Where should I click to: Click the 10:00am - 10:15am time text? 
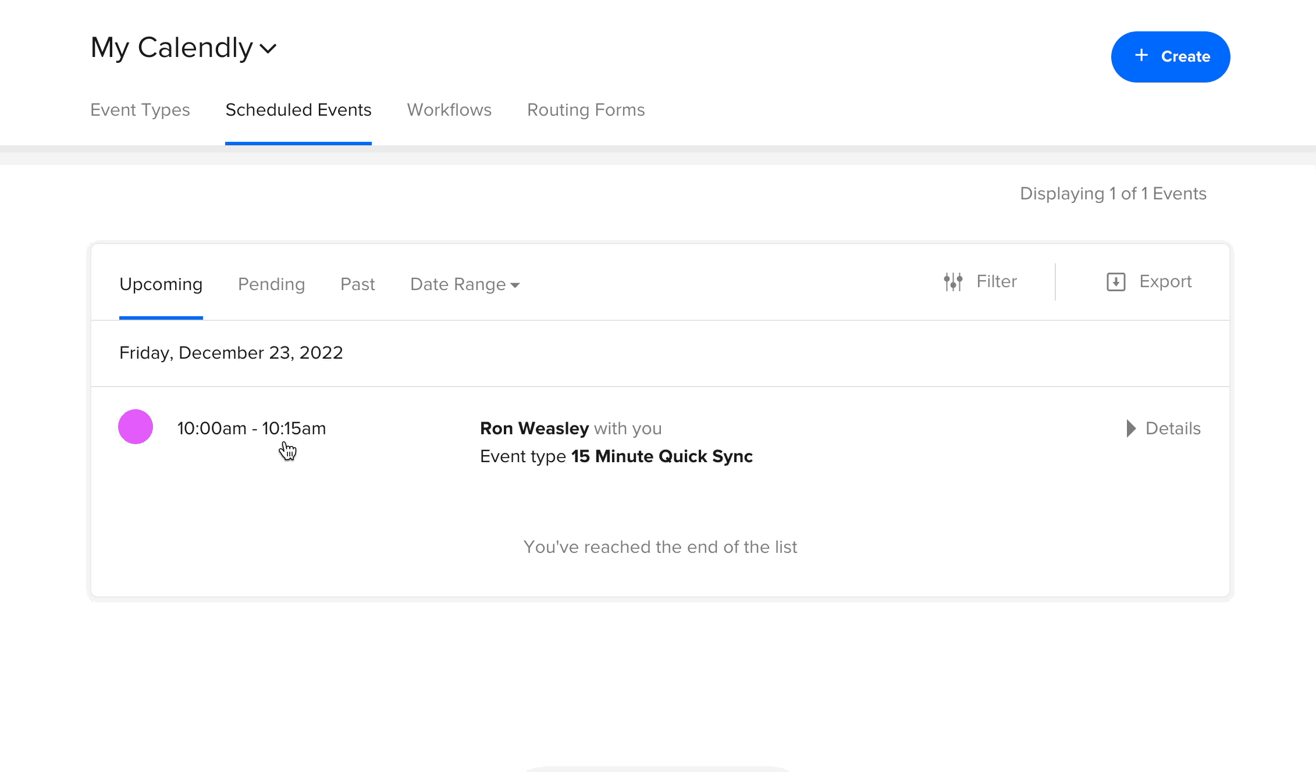251,428
